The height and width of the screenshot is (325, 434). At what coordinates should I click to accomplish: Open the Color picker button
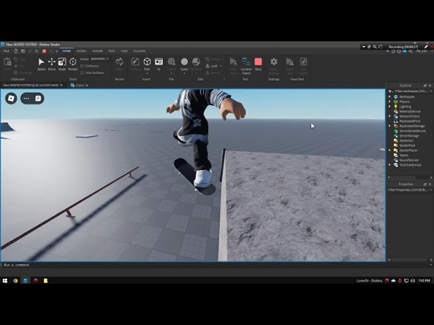click(x=184, y=64)
